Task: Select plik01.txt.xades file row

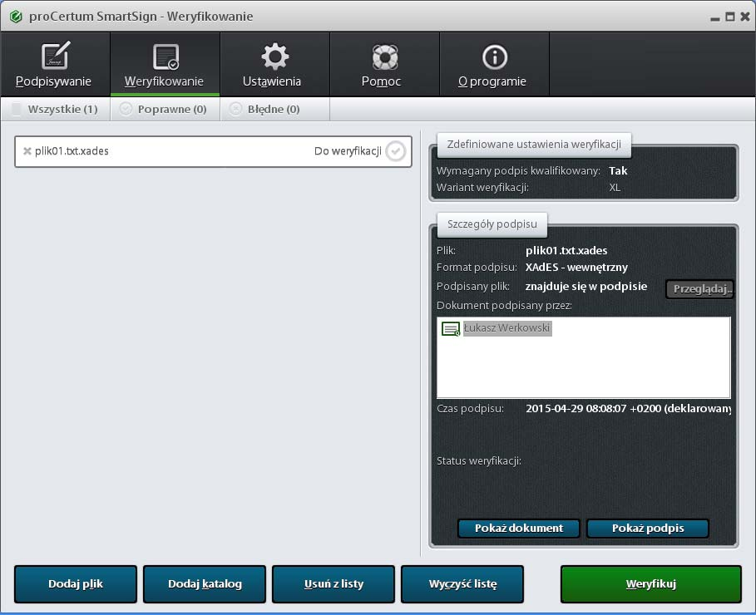Action: click(213, 151)
